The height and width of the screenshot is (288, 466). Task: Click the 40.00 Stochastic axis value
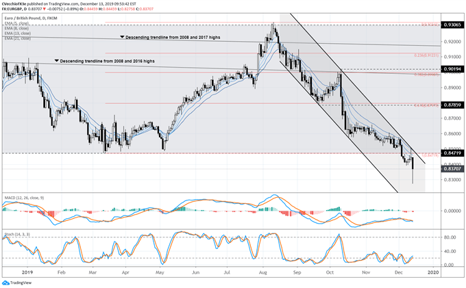pos(450,251)
